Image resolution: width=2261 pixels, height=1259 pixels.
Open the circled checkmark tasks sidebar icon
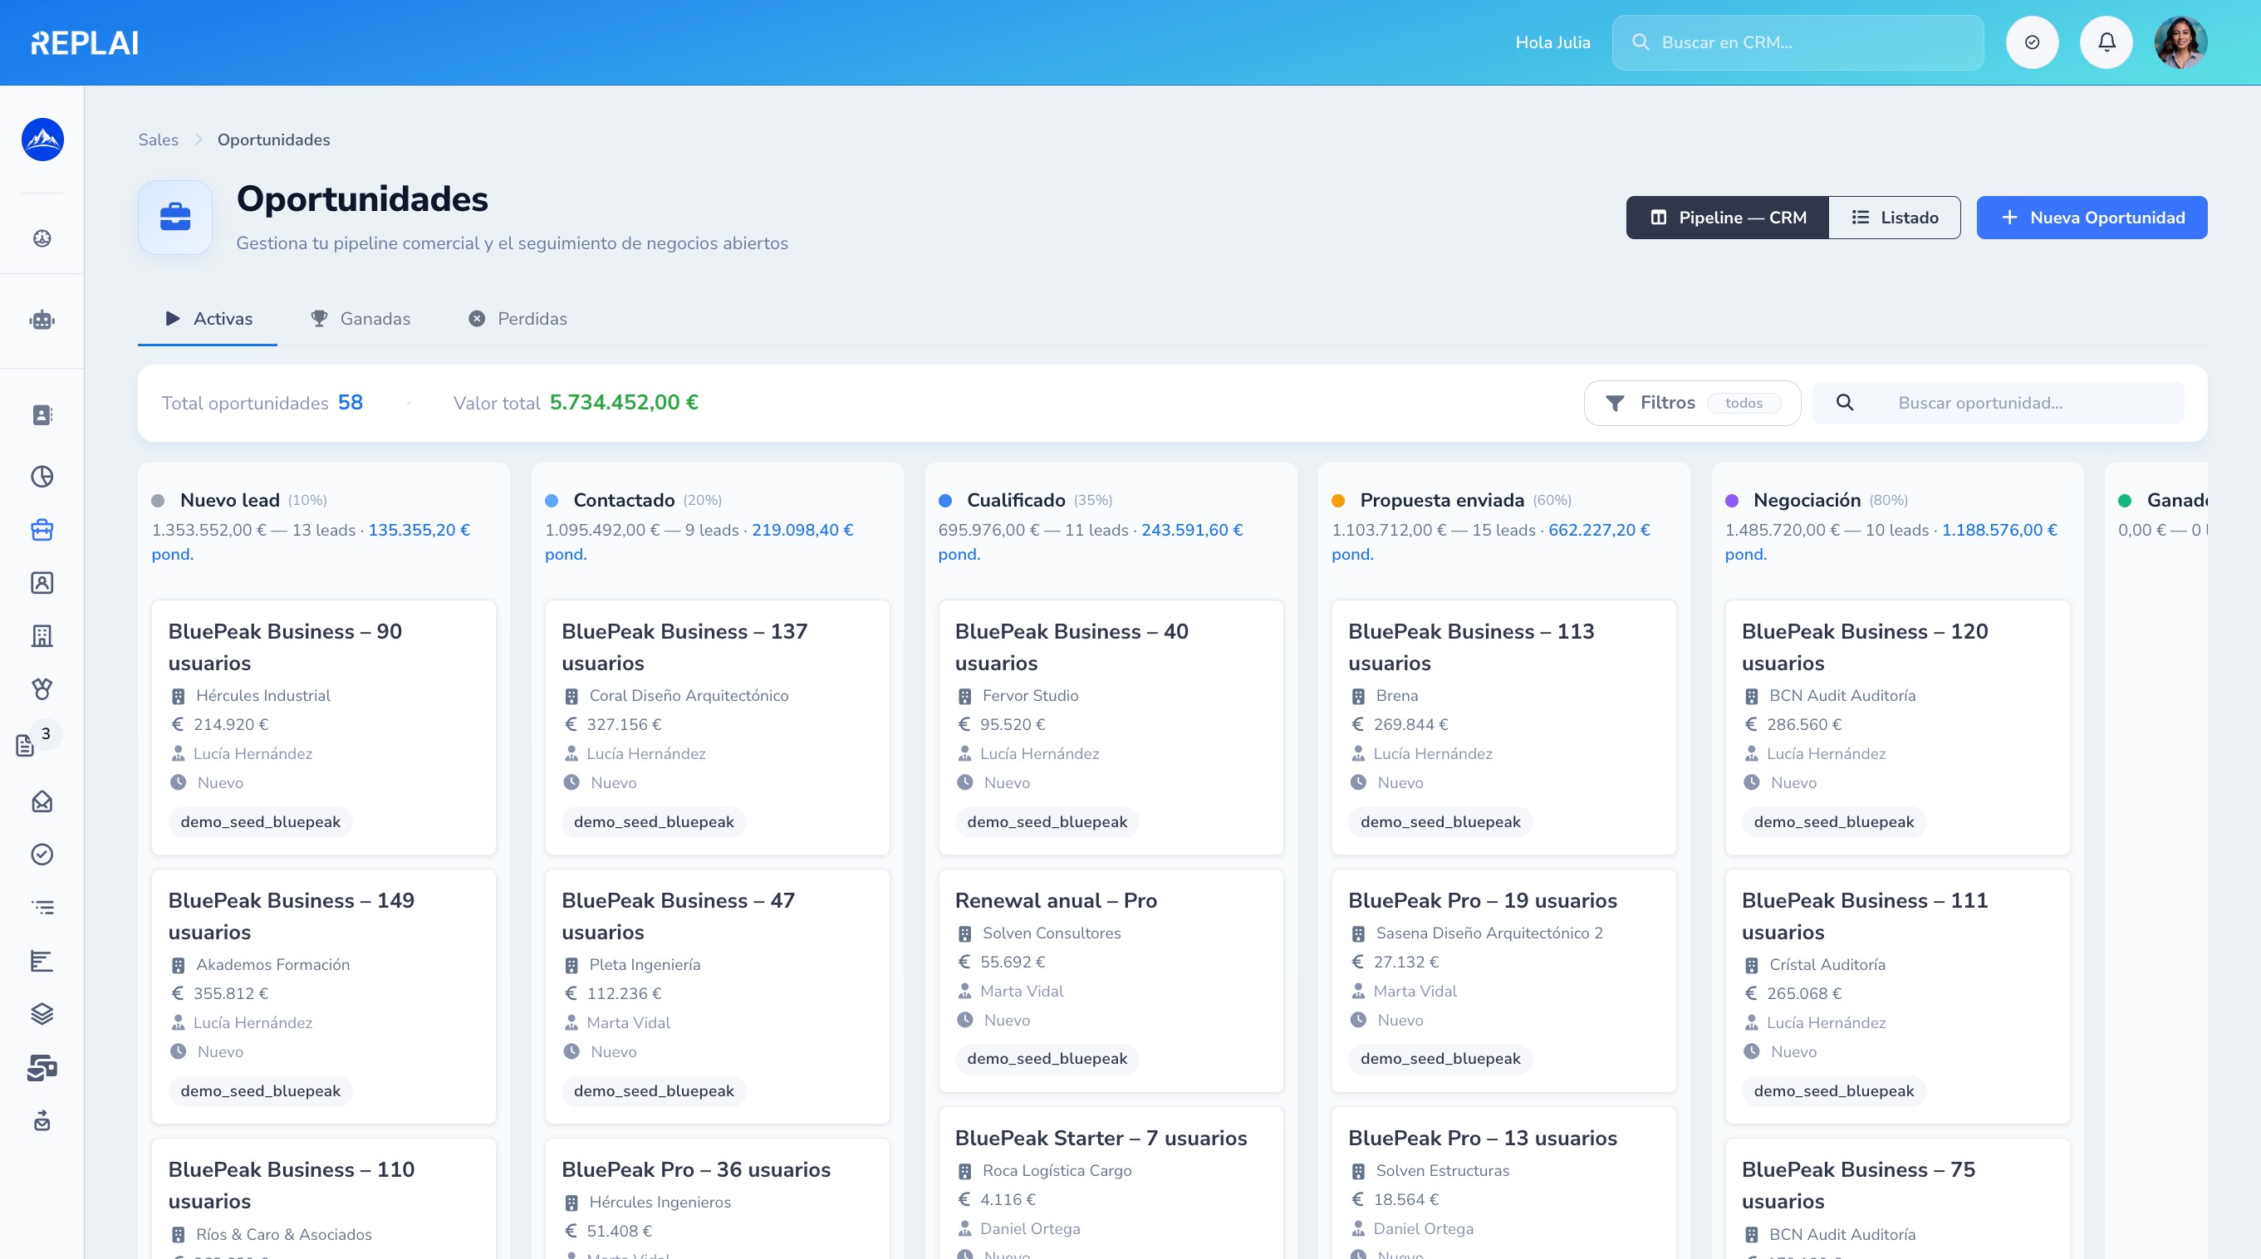click(42, 855)
